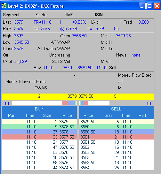This screenshot has height=174, width=161.
Task: Select sell order at price 3581
Action: [116, 137]
